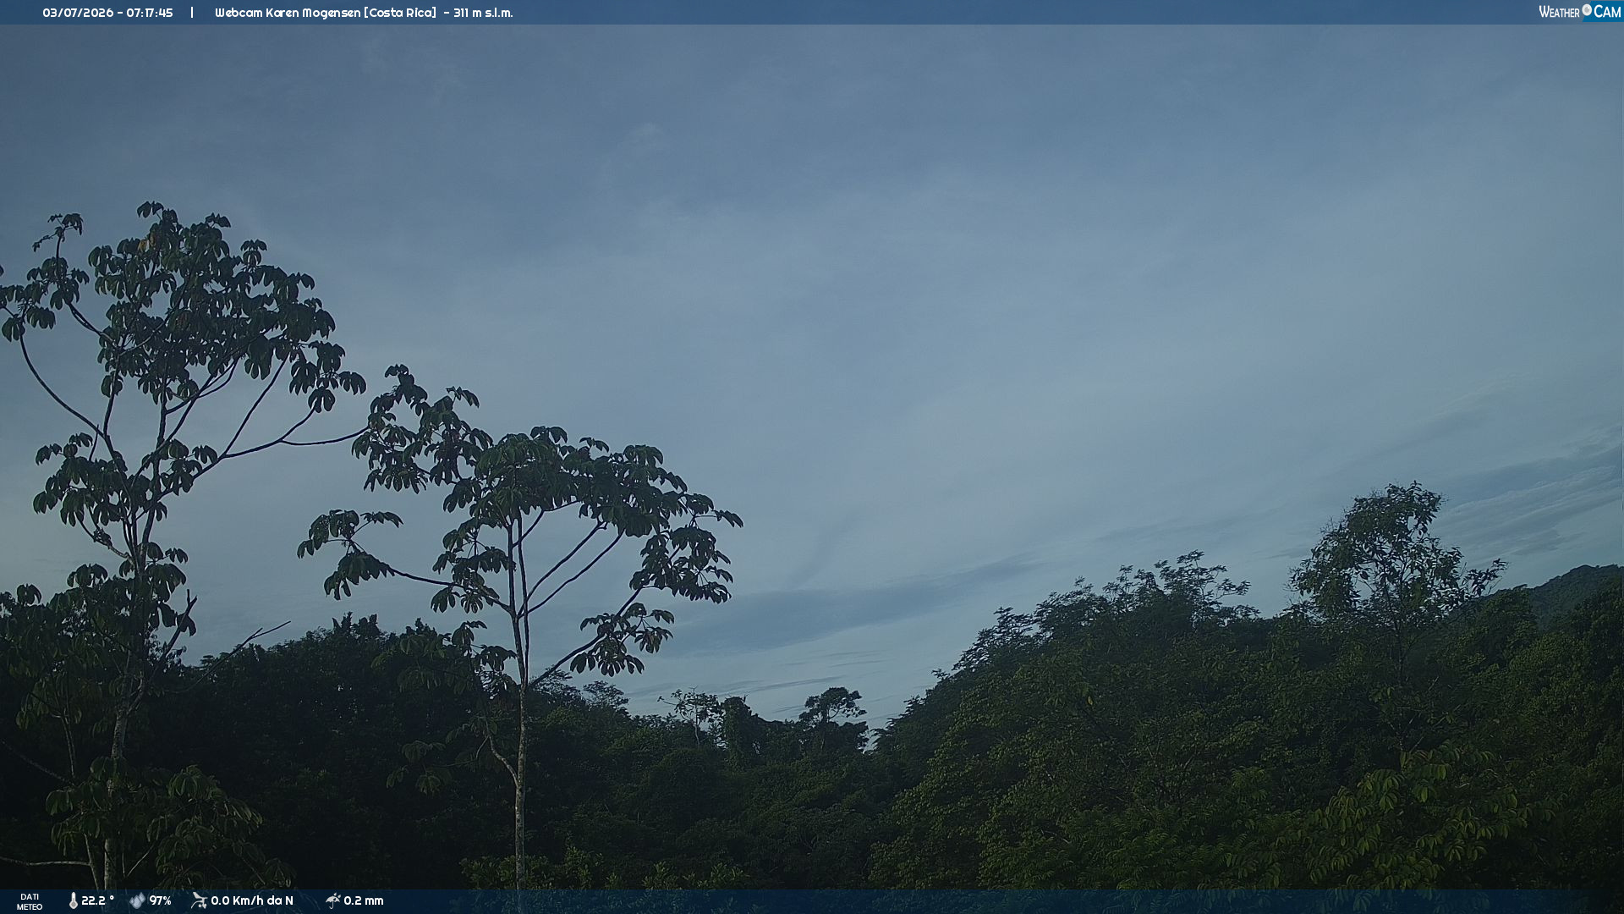Click the rain umbrella icon
The image size is (1624, 914).
(x=332, y=900)
